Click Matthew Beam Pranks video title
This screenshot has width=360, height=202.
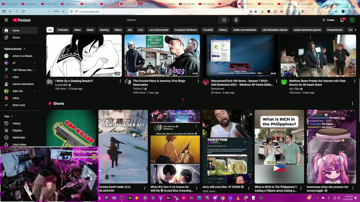click(x=317, y=83)
